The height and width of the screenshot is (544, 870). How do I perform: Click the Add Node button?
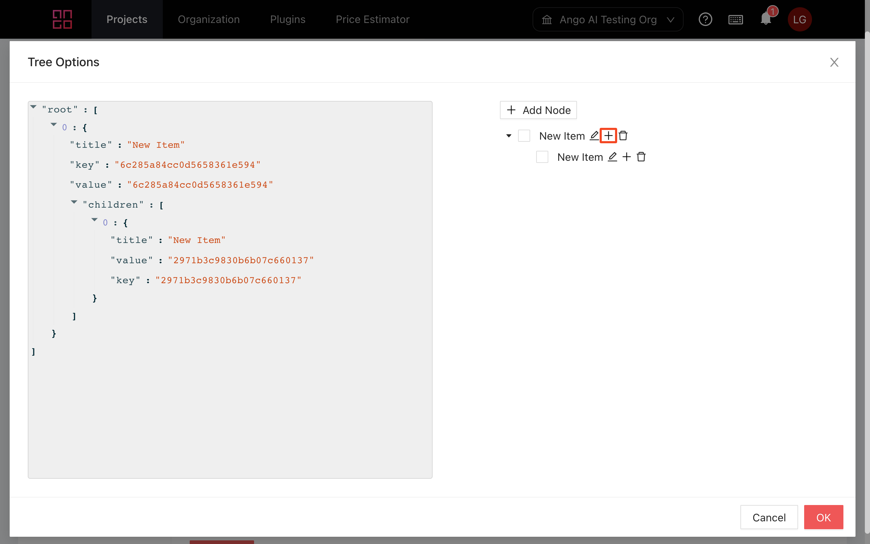[x=538, y=110]
